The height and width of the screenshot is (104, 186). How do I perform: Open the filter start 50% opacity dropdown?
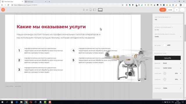coord(178,73)
